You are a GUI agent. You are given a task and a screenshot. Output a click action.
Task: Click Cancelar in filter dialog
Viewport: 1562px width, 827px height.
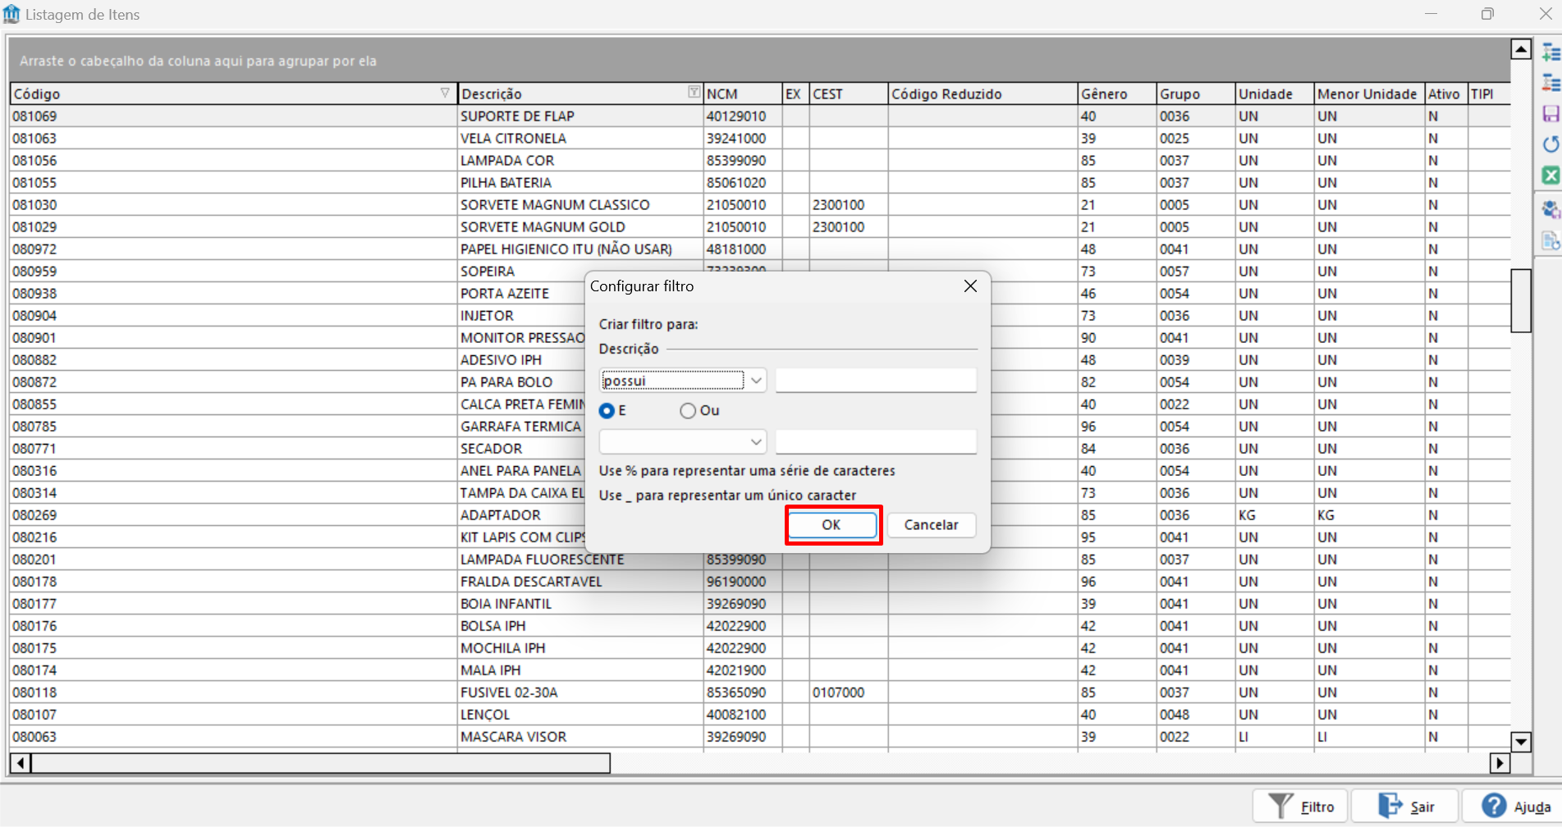click(x=931, y=525)
